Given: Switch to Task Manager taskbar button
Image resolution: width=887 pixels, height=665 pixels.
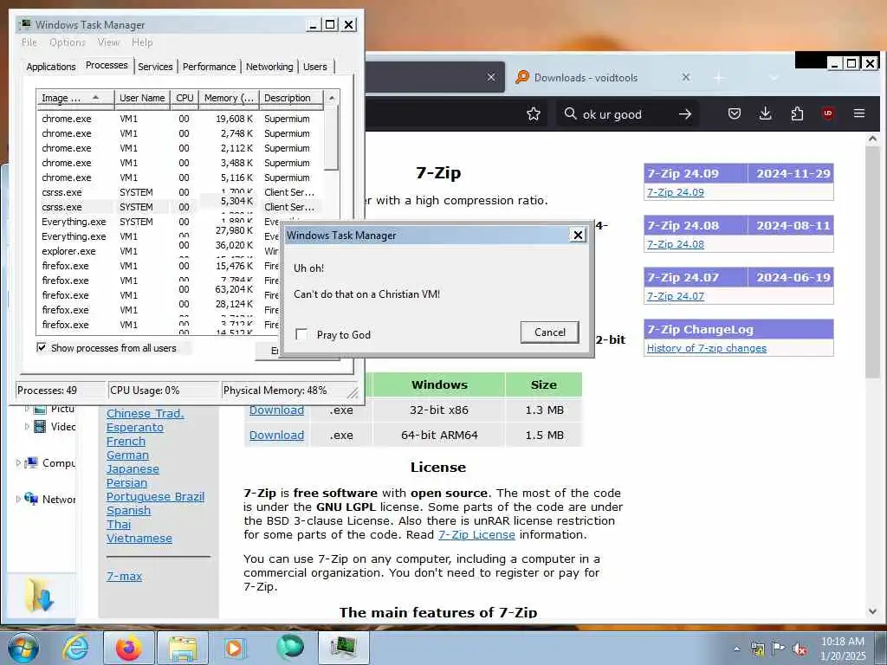Looking at the screenshot, I should [x=343, y=648].
